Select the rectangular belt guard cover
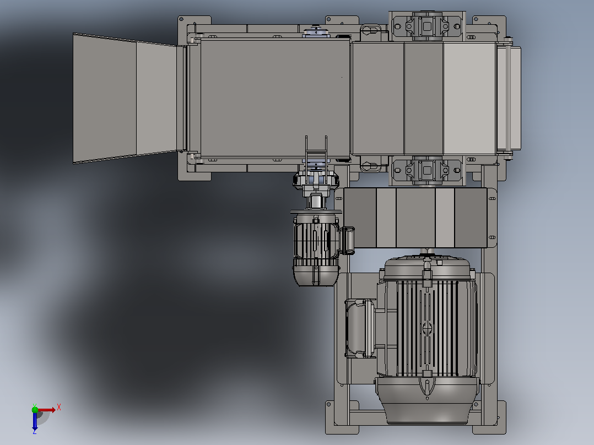The width and height of the screenshot is (594, 445). click(x=415, y=218)
